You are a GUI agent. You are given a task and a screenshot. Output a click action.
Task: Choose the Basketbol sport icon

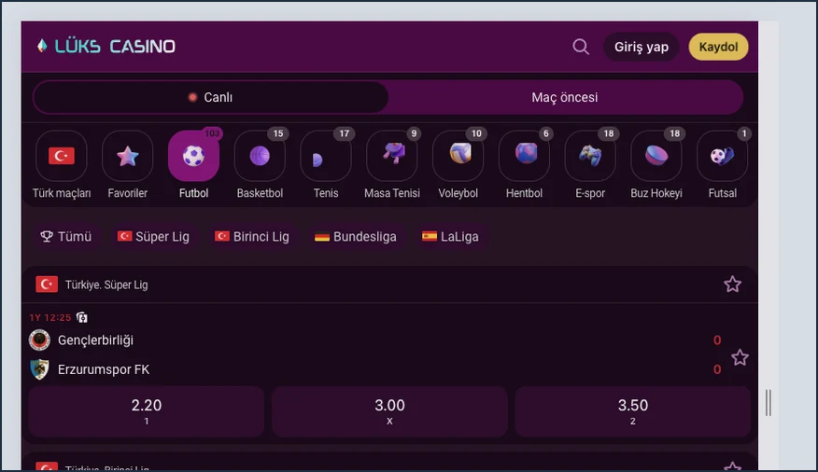click(x=260, y=156)
